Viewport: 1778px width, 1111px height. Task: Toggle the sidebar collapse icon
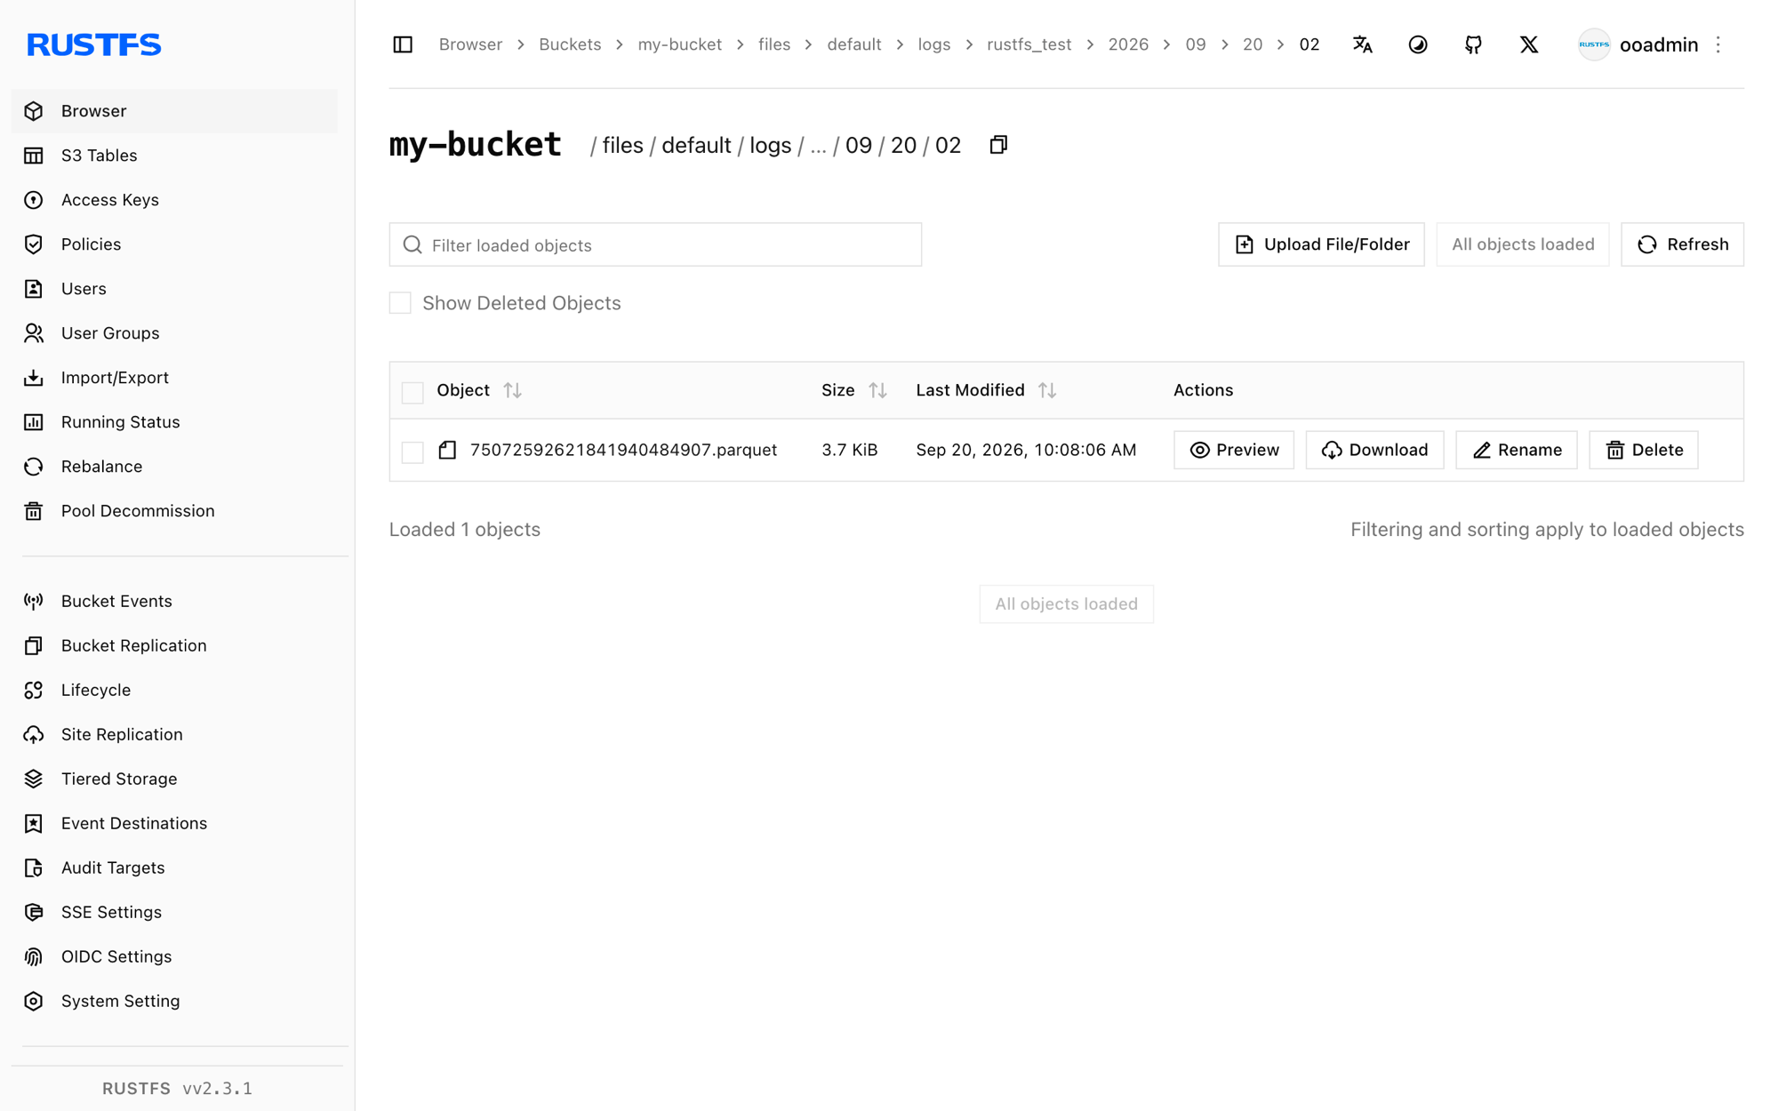[403, 44]
